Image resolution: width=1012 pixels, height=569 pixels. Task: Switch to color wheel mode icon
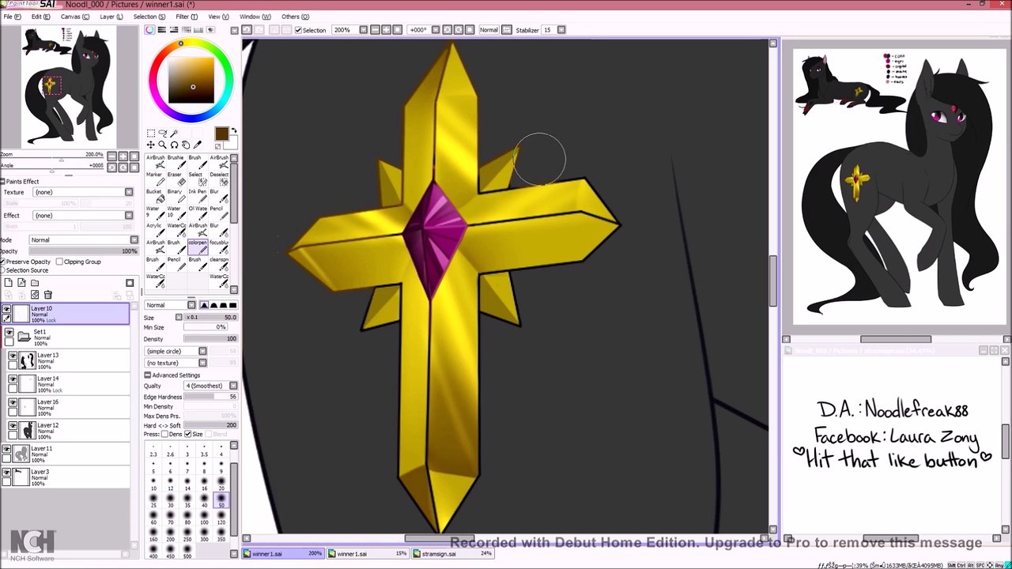(149, 30)
